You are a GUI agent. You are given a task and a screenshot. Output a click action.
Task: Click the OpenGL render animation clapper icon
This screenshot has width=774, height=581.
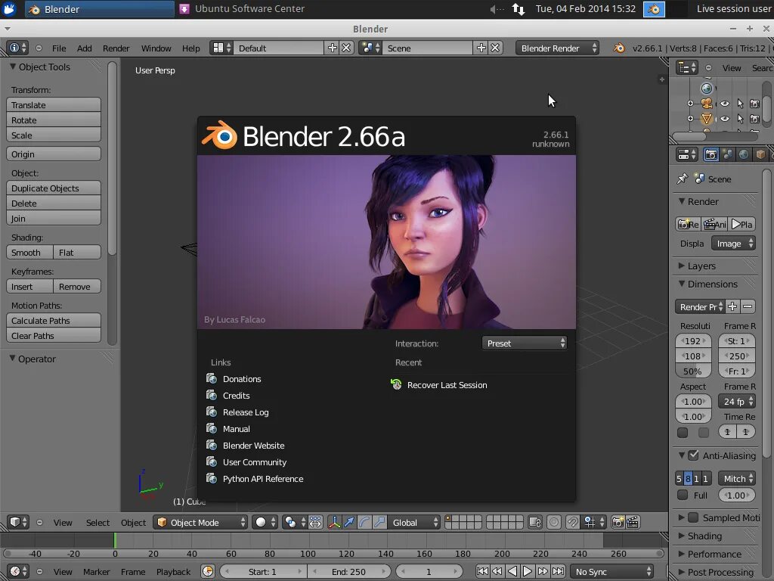(633, 522)
